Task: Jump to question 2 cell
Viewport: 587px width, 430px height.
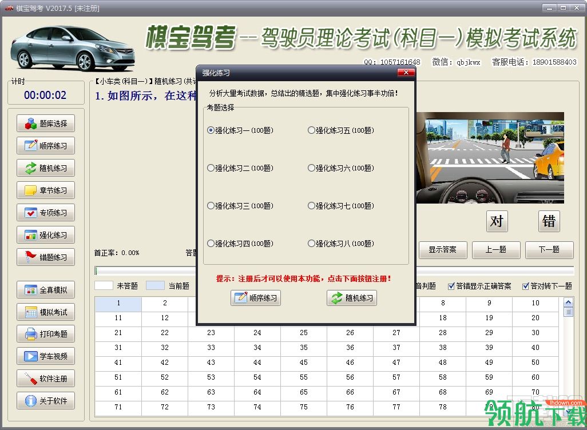Action: pyautogui.click(x=165, y=303)
